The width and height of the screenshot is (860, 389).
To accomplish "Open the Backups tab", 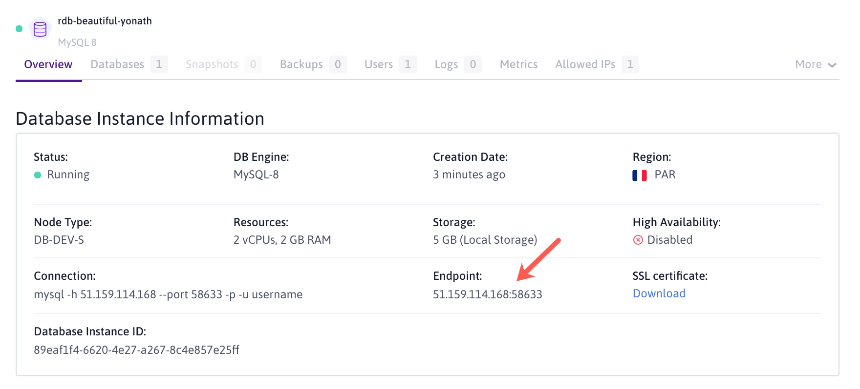I will pyautogui.click(x=301, y=65).
